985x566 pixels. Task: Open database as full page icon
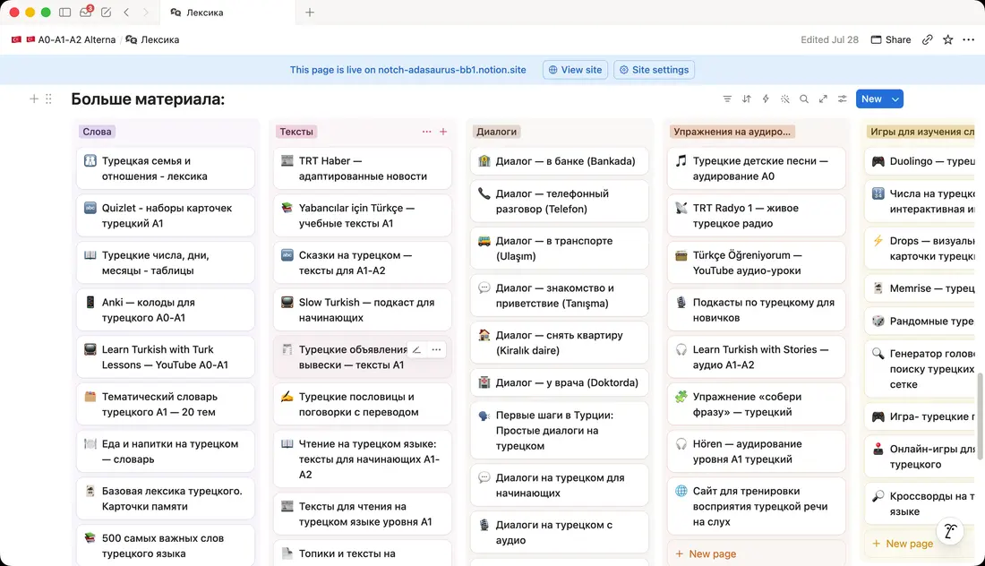(823, 99)
